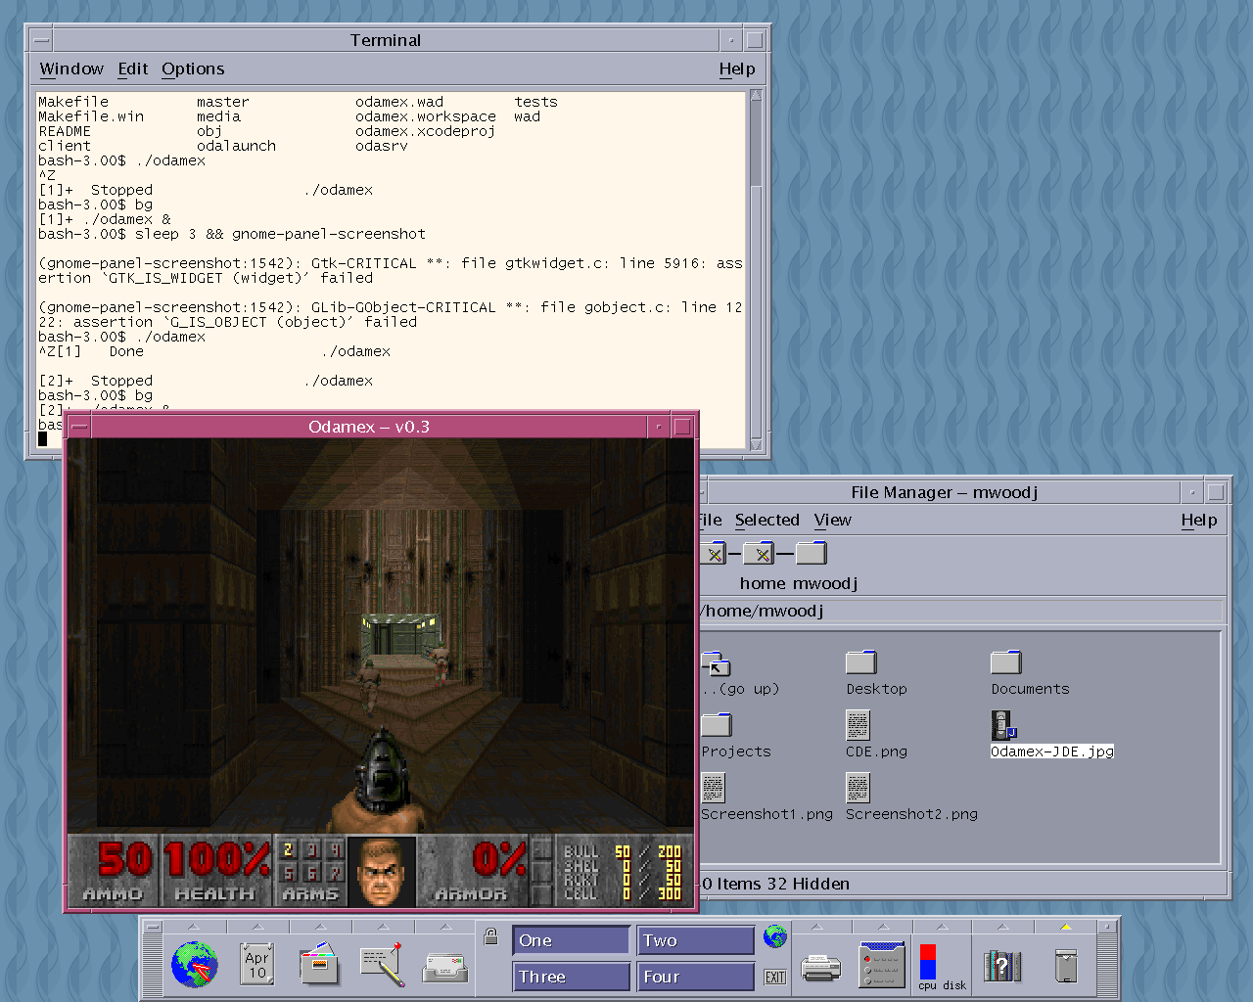
Task: Open the Trash can icon
Action: [1066, 966]
